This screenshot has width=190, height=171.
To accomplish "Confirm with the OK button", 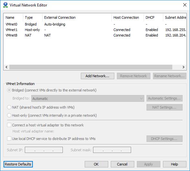I will (x=96, y=164).
